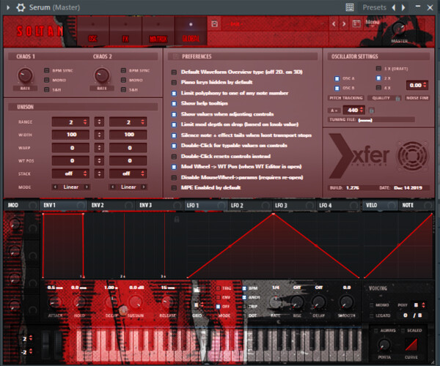This screenshot has height=366, width=440.
Task: Adjust left unison Range stepper arrows
Action: tap(85, 122)
